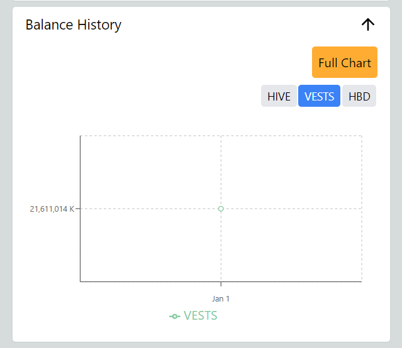Click the VESTS data point circle
Screen dimensions: 402x348
(221, 209)
